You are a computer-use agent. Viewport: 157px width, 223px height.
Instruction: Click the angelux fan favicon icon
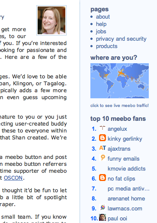tap(103, 128)
